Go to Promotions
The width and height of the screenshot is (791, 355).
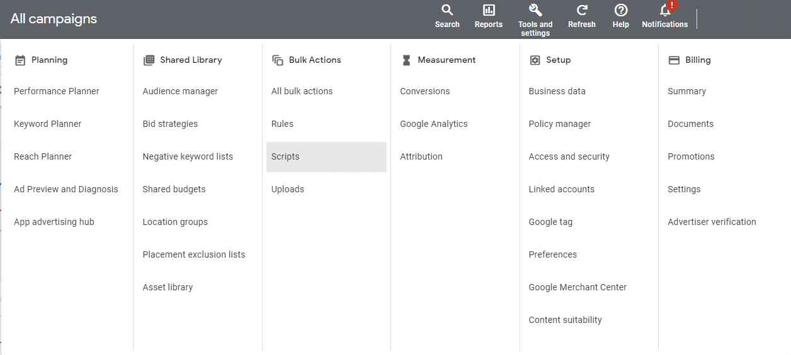point(691,156)
